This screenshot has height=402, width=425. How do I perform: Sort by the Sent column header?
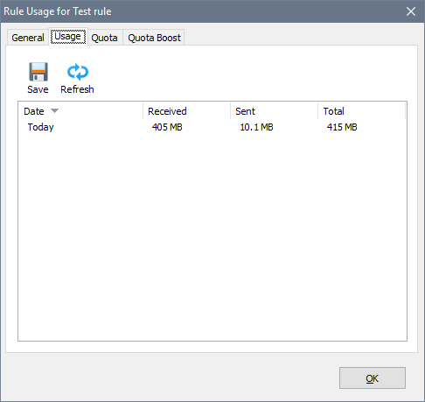pos(274,111)
